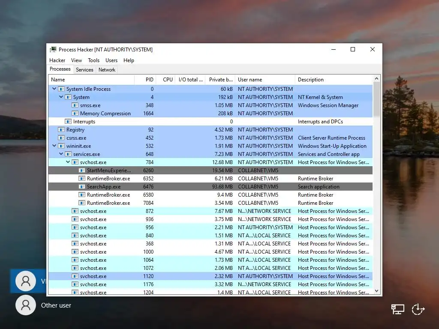The image size is (439, 329).
Task: Open the Users menu
Action: tap(111, 60)
